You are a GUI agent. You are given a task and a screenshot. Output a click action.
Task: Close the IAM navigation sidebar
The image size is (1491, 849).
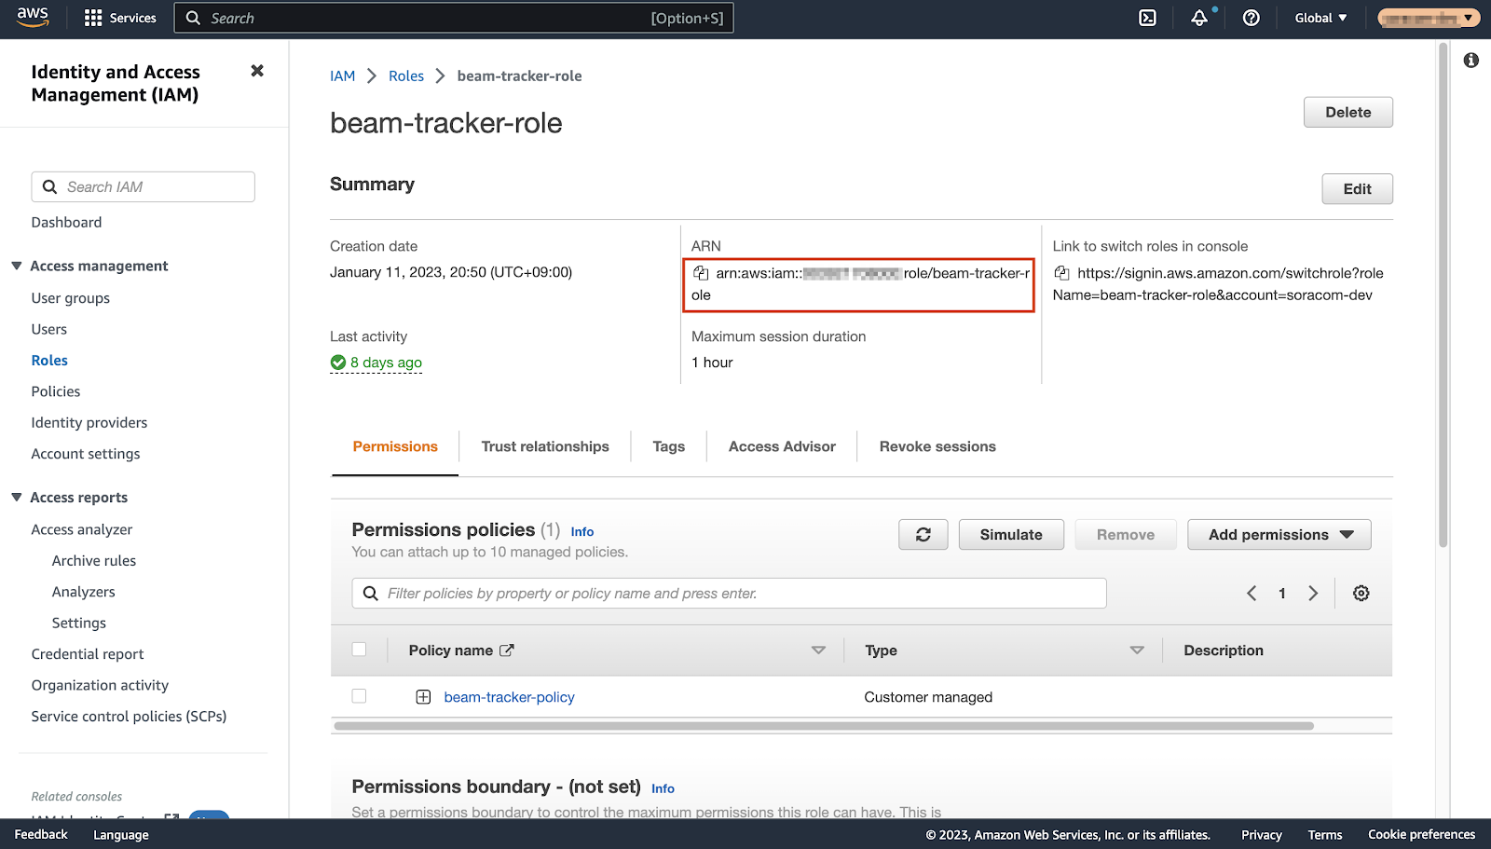pos(257,71)
